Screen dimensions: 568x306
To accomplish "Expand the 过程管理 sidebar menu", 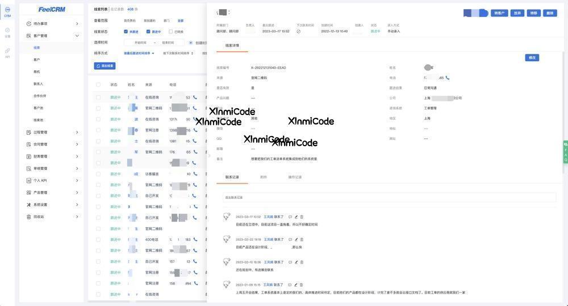I will click(77, 132).
